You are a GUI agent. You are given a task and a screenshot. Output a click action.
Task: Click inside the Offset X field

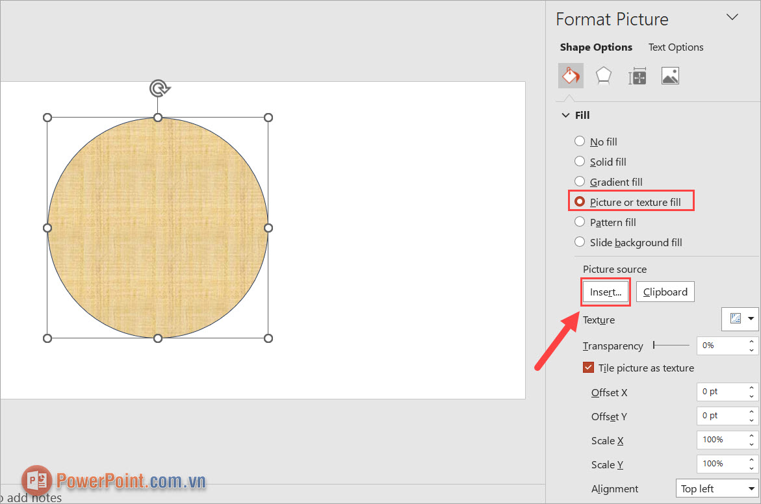(x=718, y=392)
